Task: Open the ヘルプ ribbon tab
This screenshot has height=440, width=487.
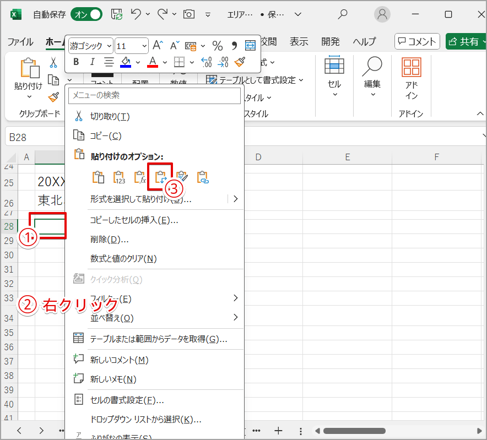Action: point(364,41)
